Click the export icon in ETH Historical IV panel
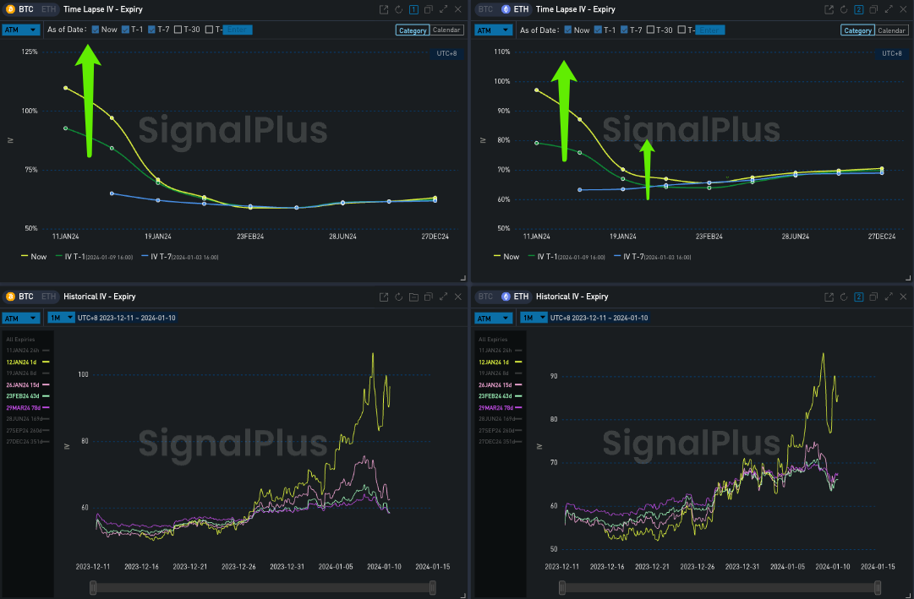 coord(829,297)
